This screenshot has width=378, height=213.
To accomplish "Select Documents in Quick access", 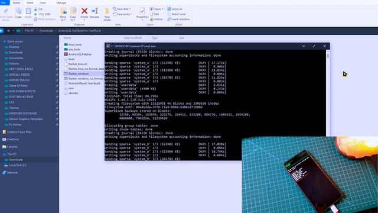I will pyautogui.click(x=16, y=58).
